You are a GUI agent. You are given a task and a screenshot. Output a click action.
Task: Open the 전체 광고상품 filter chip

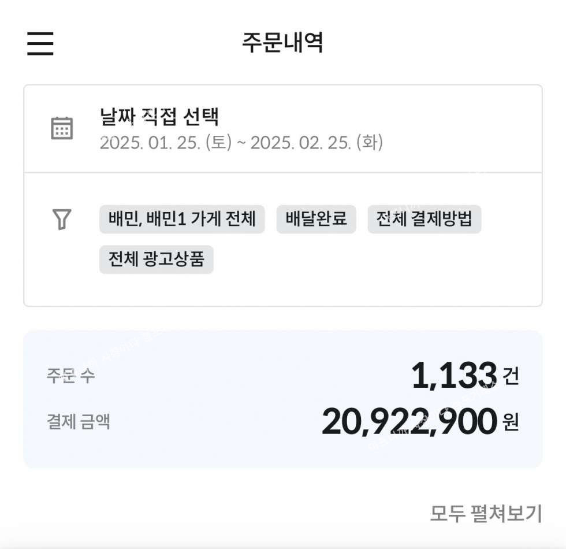point(156,259)
